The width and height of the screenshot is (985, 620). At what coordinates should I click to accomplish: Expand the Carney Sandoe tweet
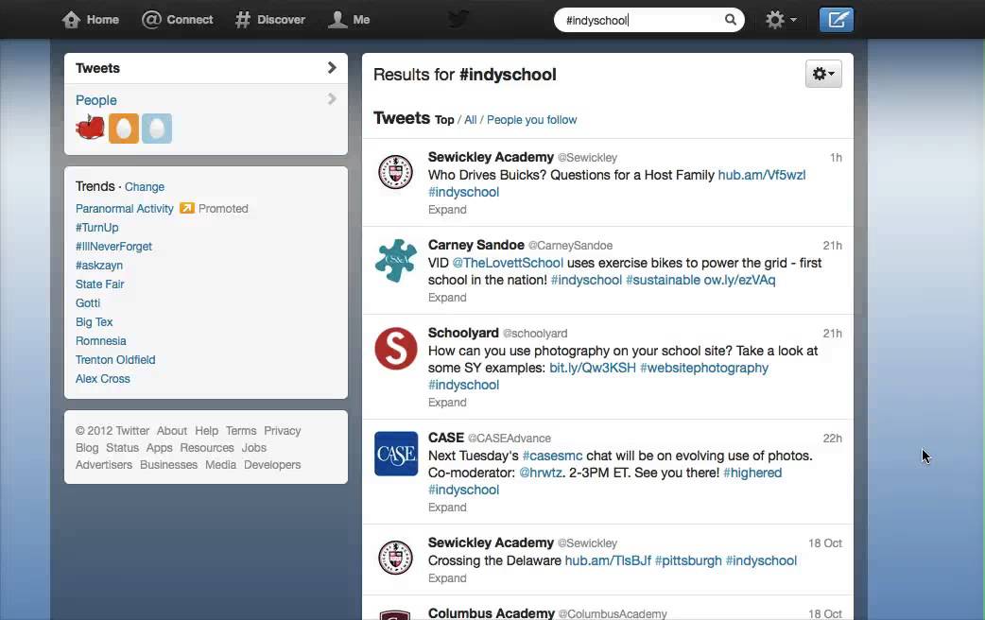click(447, 298)
